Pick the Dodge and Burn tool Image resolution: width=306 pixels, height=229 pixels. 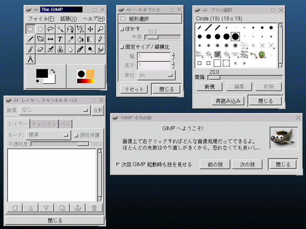[x=90, y=49]
